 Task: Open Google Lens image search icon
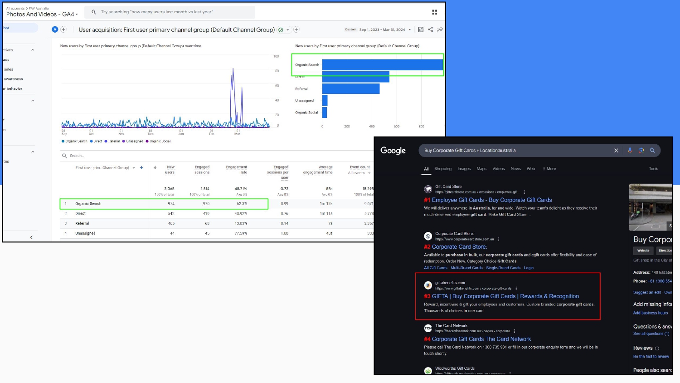(641, 151)
